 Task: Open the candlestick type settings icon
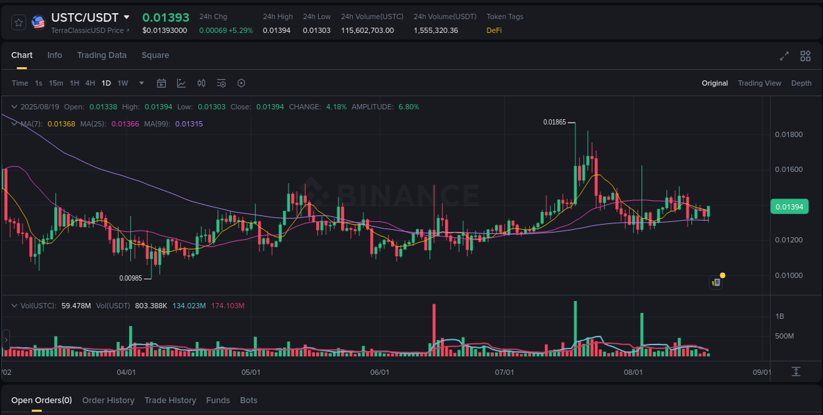(x=201, y=83)
